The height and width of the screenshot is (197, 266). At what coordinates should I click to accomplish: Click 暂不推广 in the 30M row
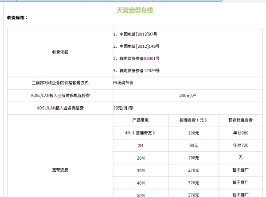(241, 170)
